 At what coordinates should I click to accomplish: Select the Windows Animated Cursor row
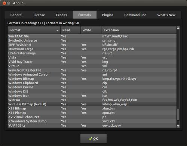click(92, 74)
